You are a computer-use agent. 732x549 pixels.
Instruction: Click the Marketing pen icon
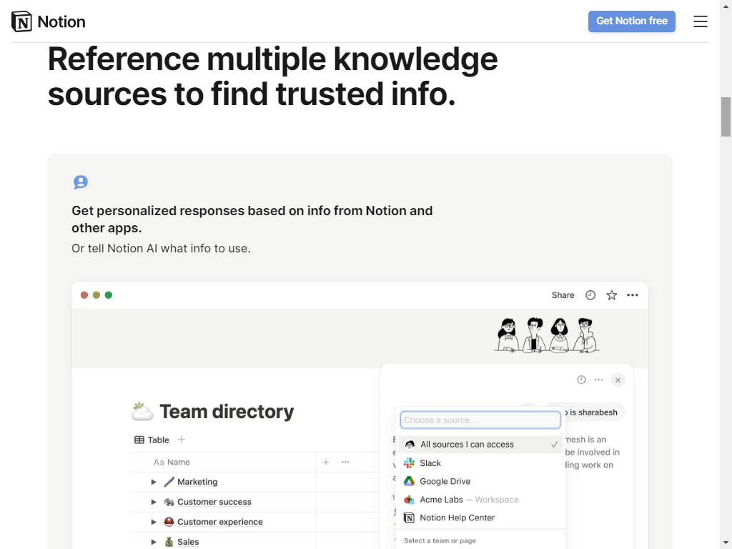point(169,482)
